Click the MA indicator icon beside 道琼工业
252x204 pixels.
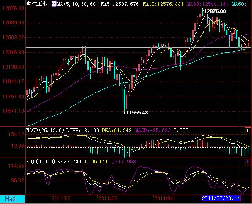[54, 4]
